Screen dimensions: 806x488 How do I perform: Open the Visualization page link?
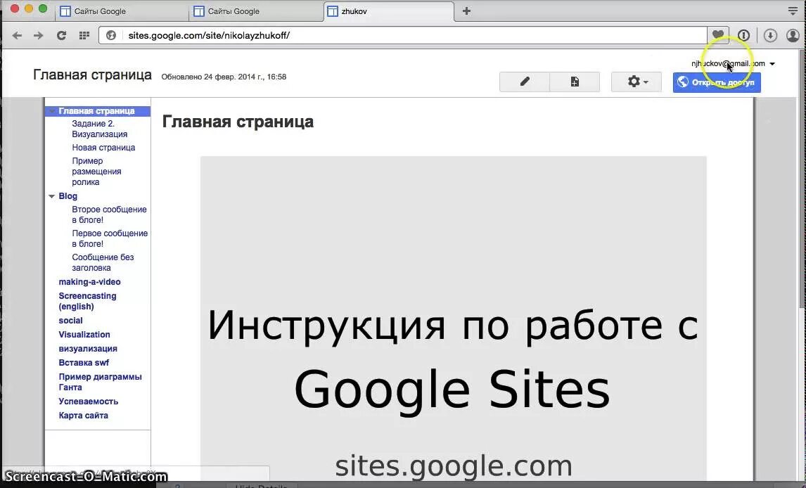84,335
